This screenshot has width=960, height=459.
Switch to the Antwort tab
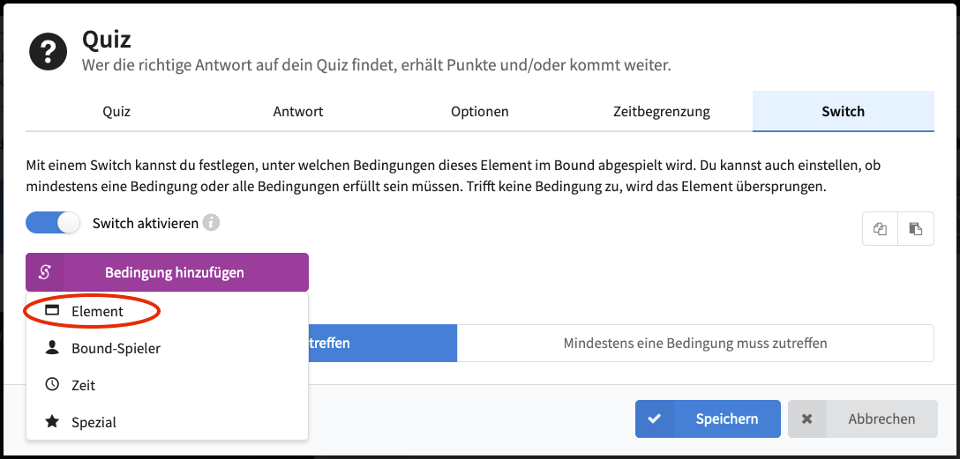coord(298,112)
